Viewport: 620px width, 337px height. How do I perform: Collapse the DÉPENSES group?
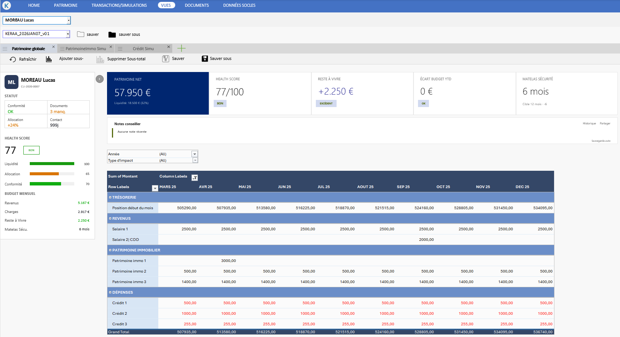click(110, 293)
